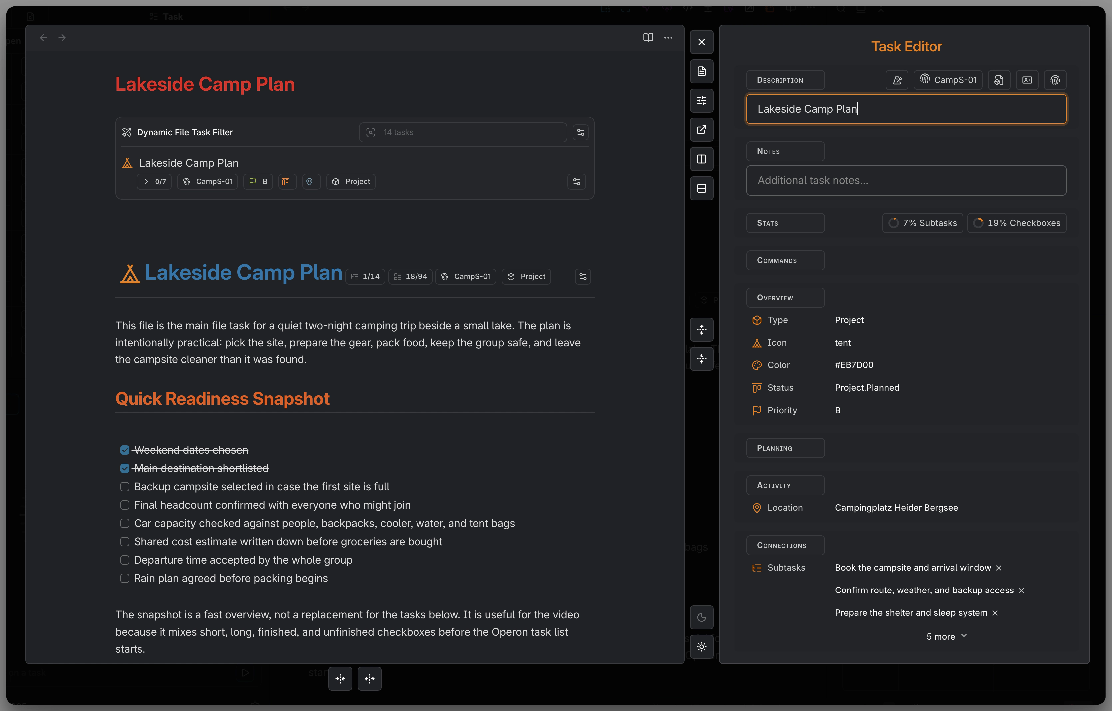The image size is (1112, 711).
Task: Navigate forward with the right arrow
Action: 62,37
